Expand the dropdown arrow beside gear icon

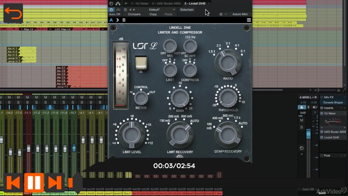coord(226,14)
